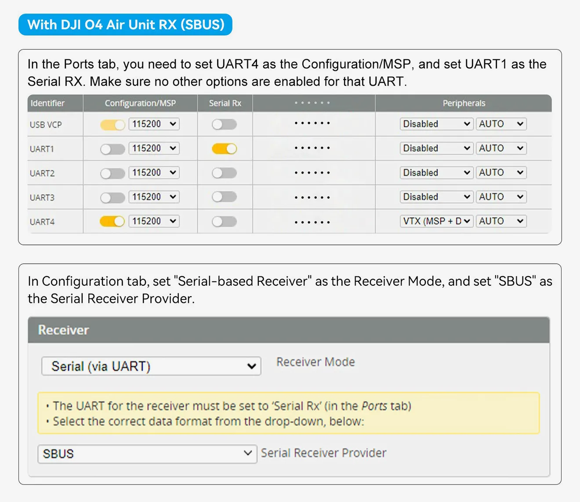
Task: Disable the UART1 Serial Rx toggle
Action: pyautogui.click(x=225, y=149)
